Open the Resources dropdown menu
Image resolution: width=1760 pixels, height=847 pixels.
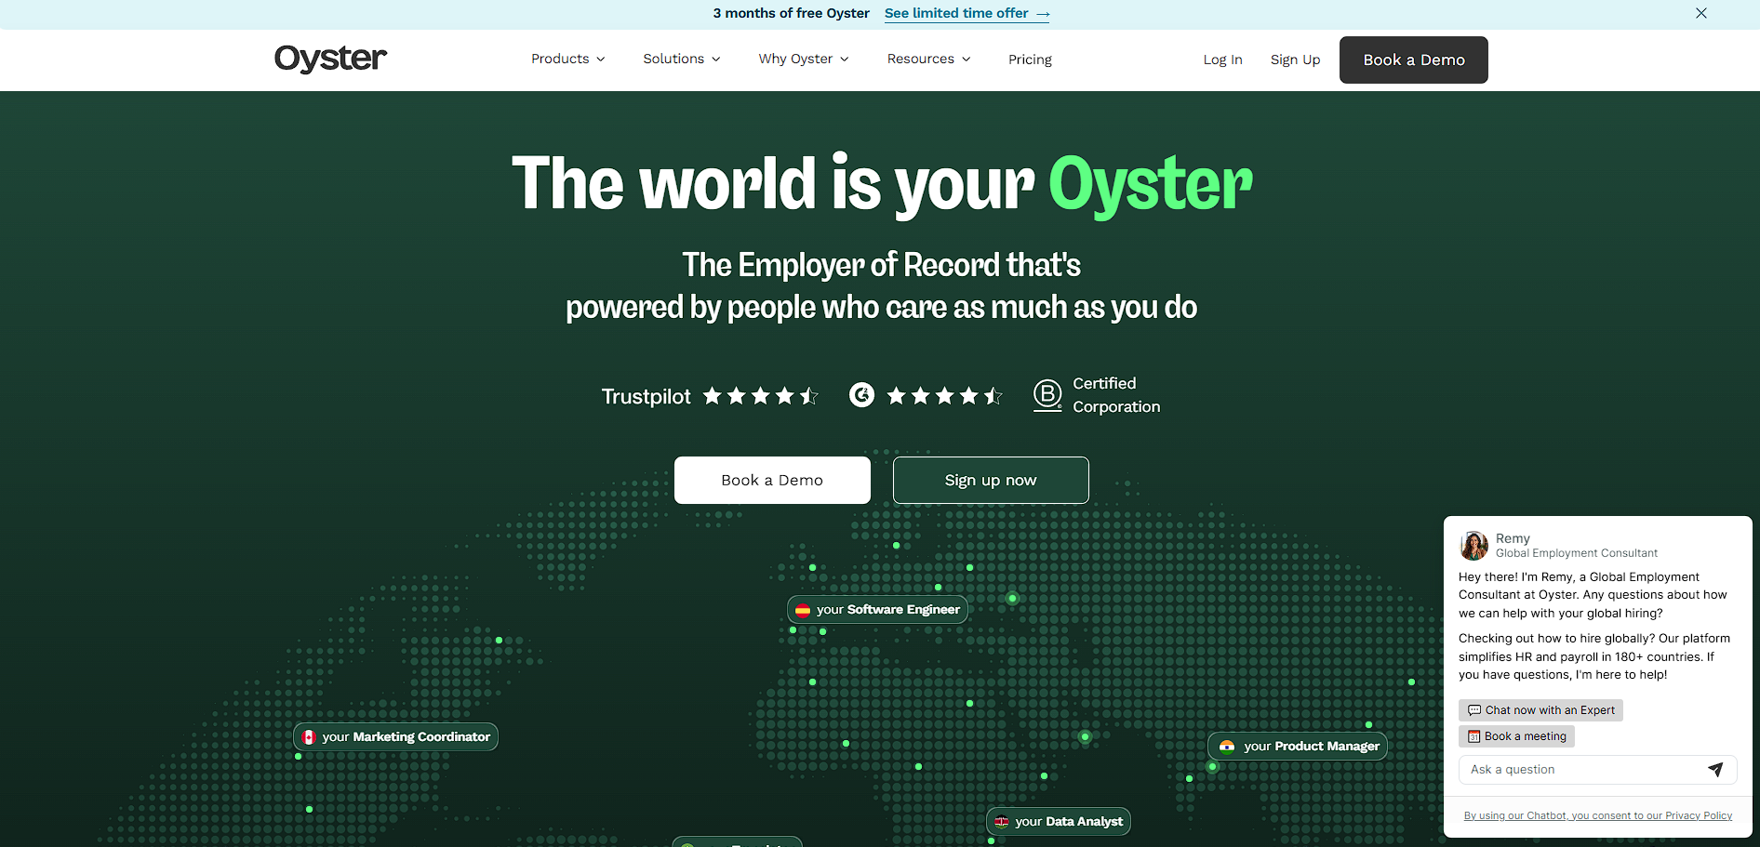point(928,59)
